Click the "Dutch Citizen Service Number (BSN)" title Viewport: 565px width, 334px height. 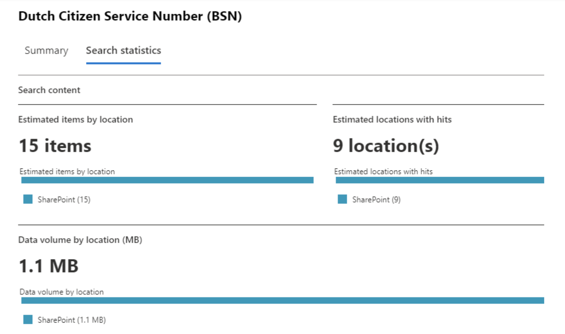pyautogui.click(x=130, y=16)
